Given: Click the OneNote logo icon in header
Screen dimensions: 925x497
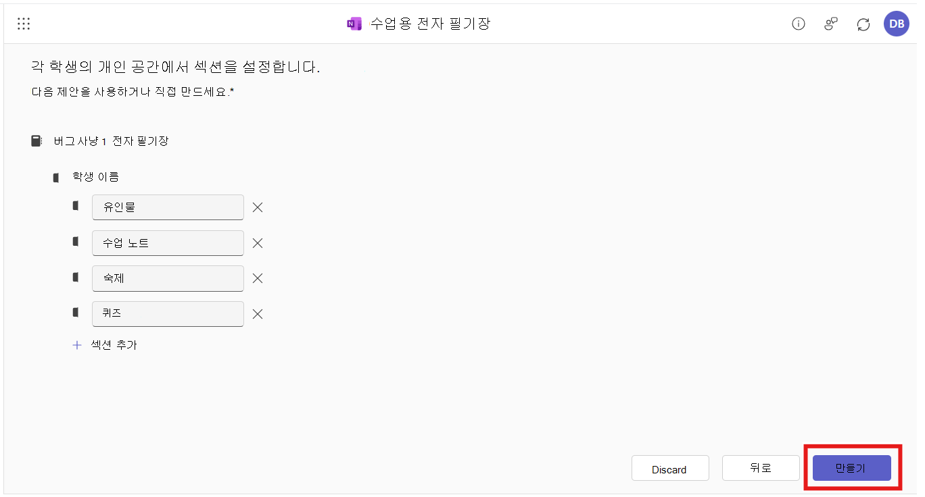Looking at the screenshot, I should pyautogui.click(x=354, y=24).
